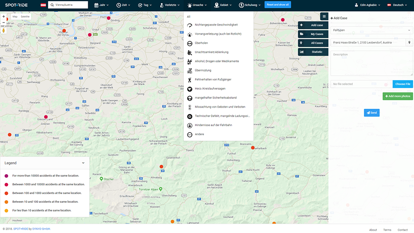
Task: Click the Hindernisse auf der Fahrbahn icon
Action: pos(190,125)
